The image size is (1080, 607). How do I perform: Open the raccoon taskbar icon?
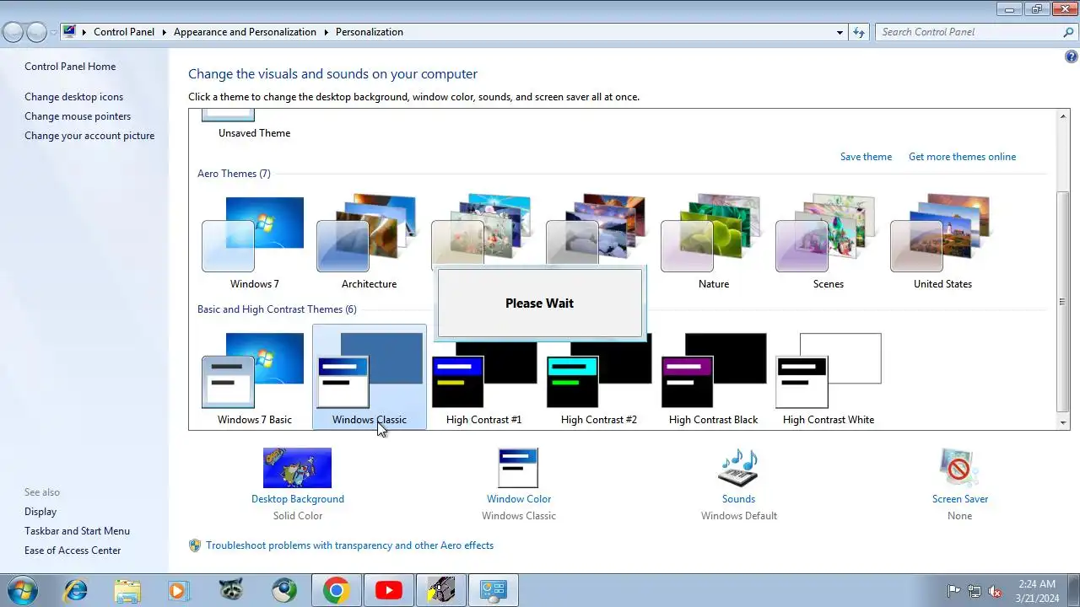click(231, 590)
